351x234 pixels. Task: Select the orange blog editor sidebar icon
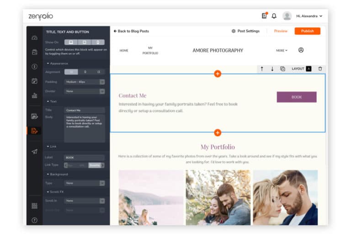pyautogui.click(x=34, y=131)
